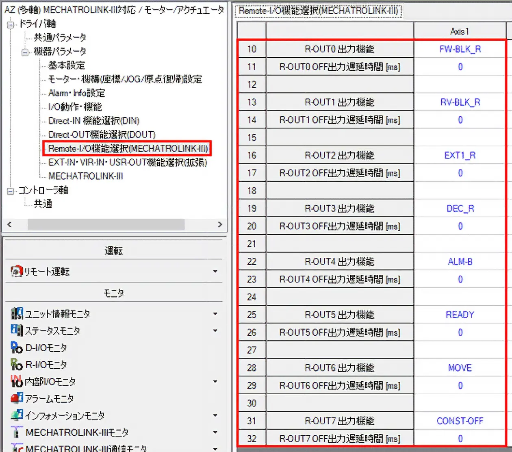Screen dimensions: 512x452
Task: Open EXT-IN・VIR-IN・USR-OUT機能選択(拡張) tree item
Action: pyautogui.click(x=128, y=162)
